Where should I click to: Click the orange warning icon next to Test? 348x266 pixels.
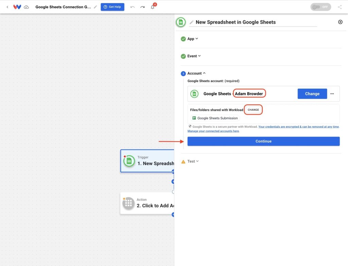(183, 161)
